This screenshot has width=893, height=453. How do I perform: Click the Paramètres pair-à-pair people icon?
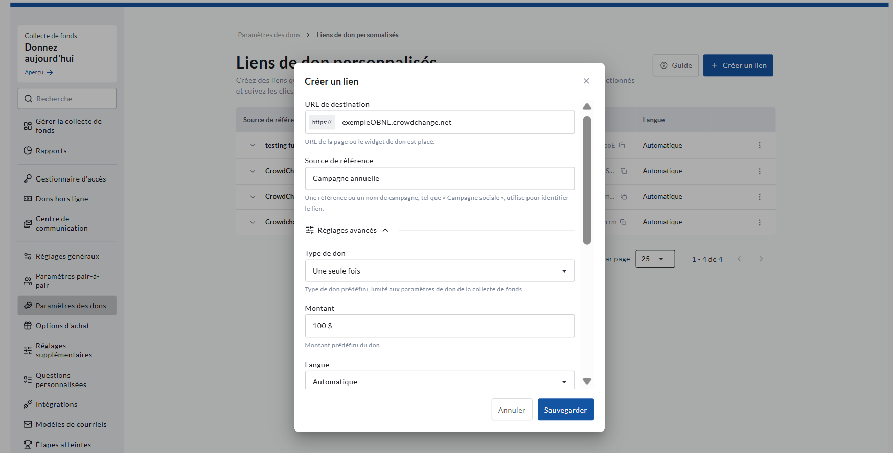click(x=28, y=281)
